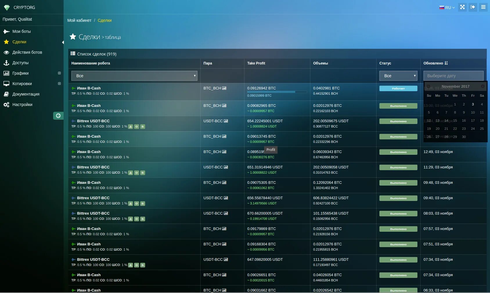Viewport: 490px width, 293px height.
Task: Click profit value ~ 3.14979566 USDT
Action: click(262, 203)
